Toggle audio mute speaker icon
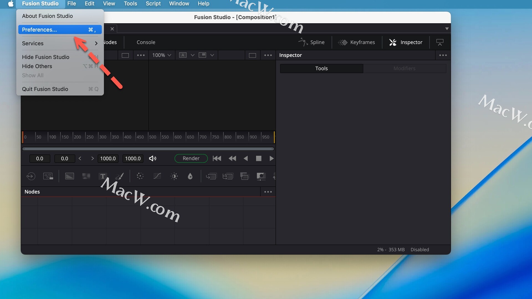 coord(153,158)
